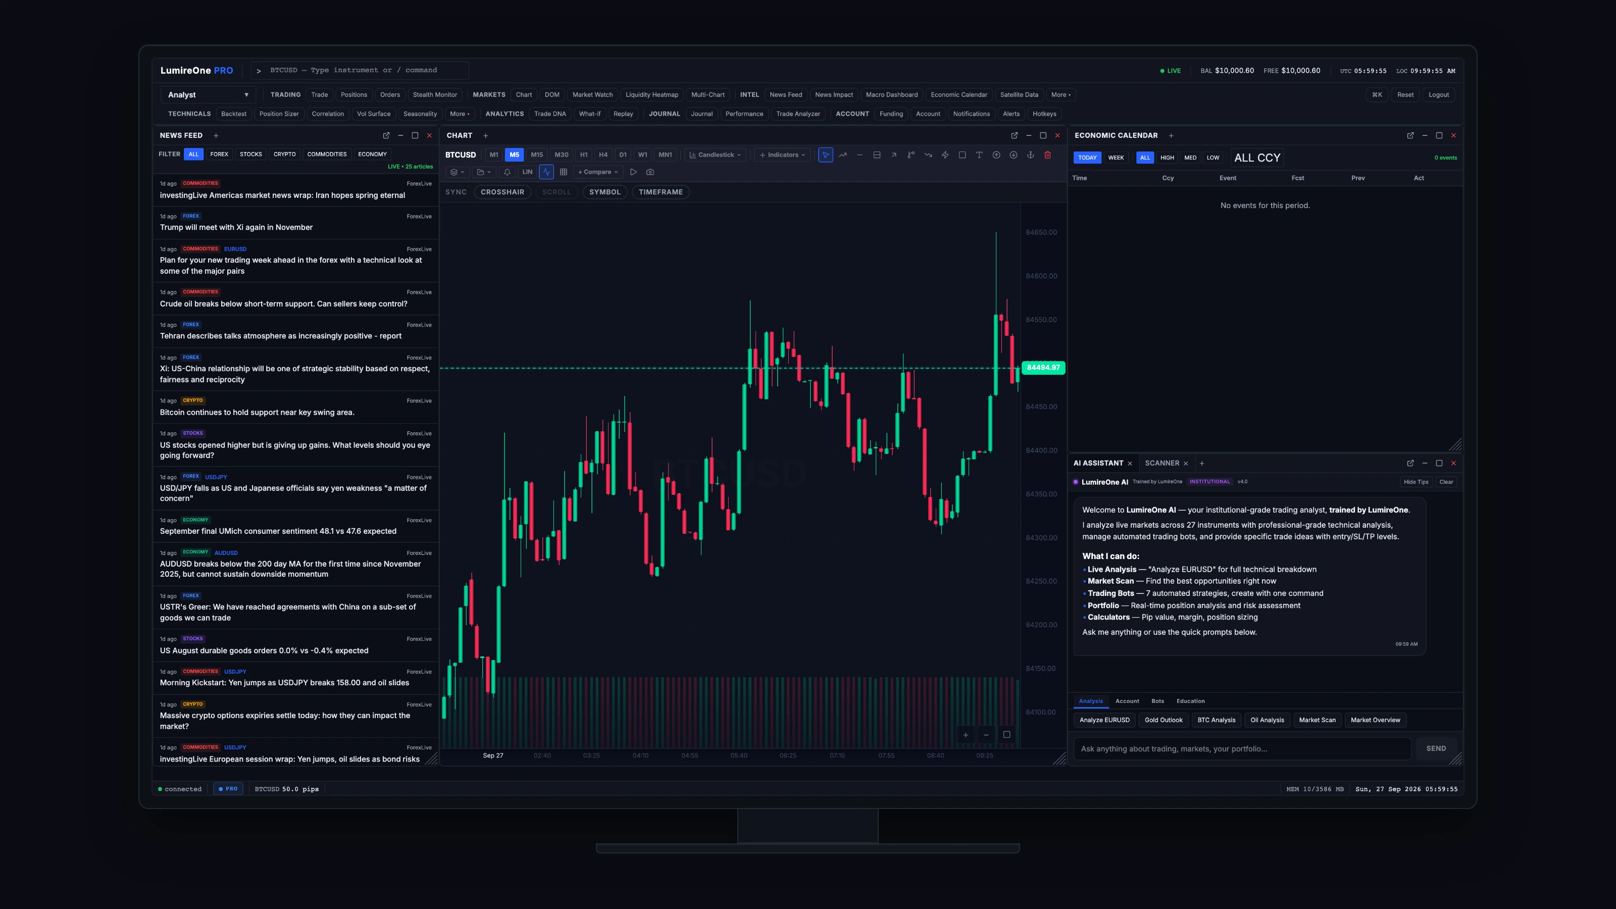Select the up-arrow circle marker tool
Viewport: 1616px width, 909px height.
click(996, 155)
